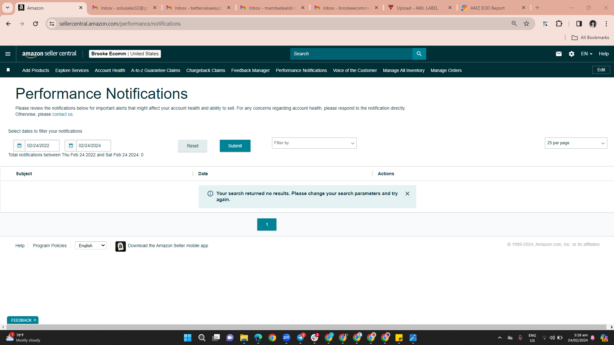Click the Amazon Seller Central logo
This screenshot has width=614, height=345.
[x=49, y=54]
